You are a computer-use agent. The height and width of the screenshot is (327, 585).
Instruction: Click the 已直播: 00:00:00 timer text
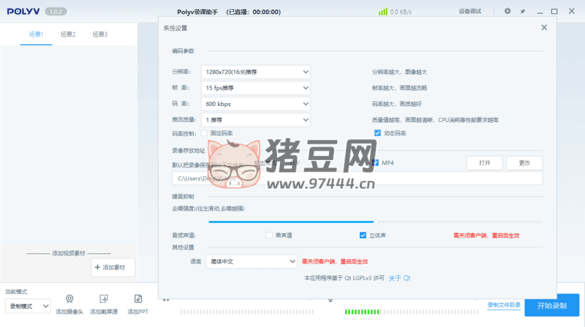[253, 12]
